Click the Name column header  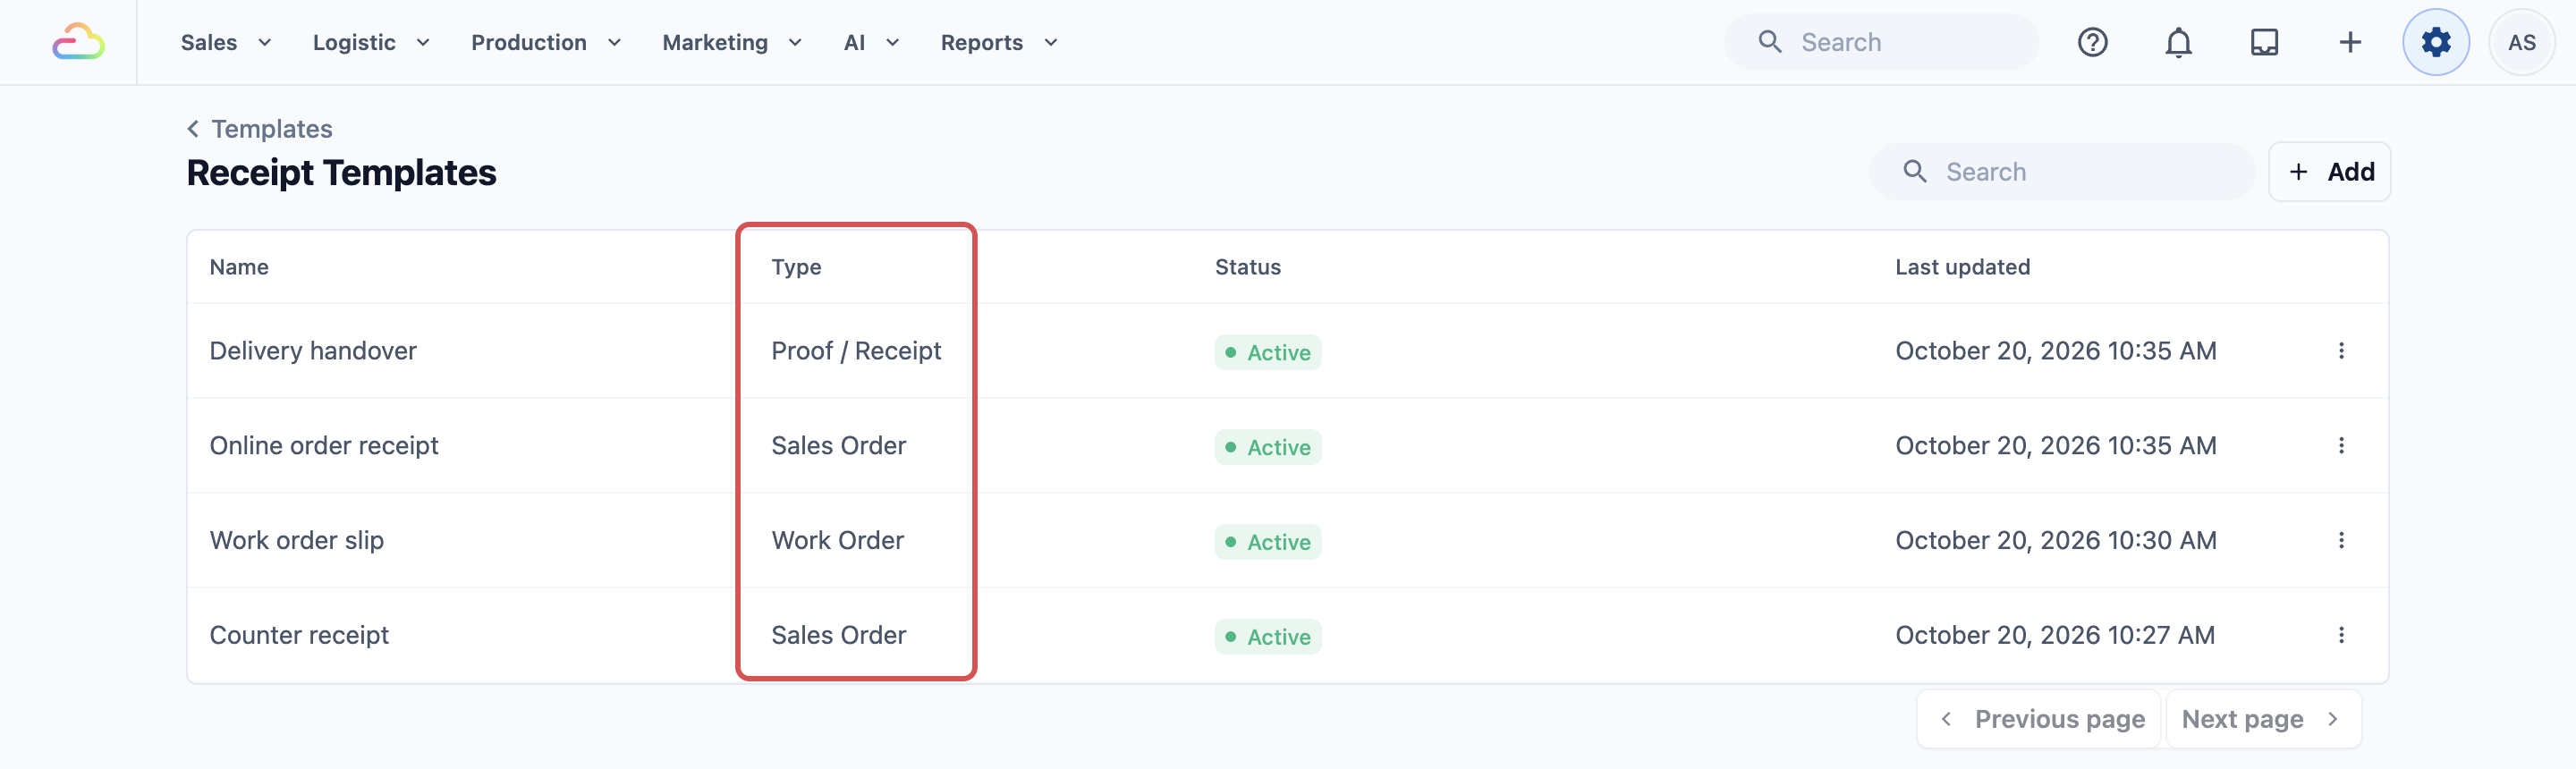239,267
